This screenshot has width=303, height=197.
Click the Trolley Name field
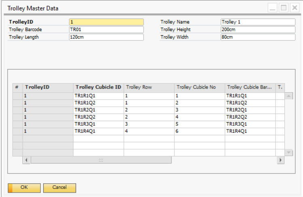point(258,22)
